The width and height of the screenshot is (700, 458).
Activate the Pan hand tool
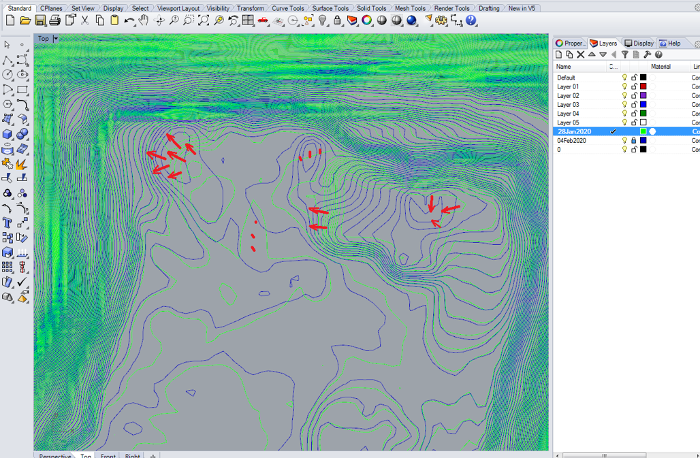coord(144,20)
